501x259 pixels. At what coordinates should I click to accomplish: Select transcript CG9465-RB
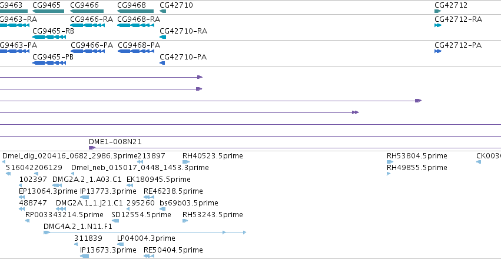tap(49, 37)
